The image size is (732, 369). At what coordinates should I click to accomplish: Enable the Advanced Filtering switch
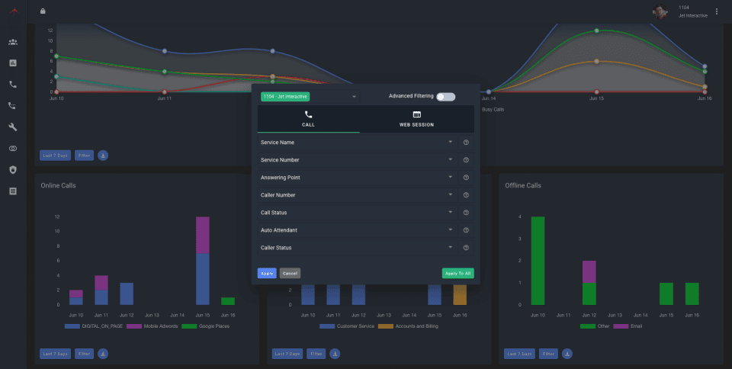click(x=445, y=97)
